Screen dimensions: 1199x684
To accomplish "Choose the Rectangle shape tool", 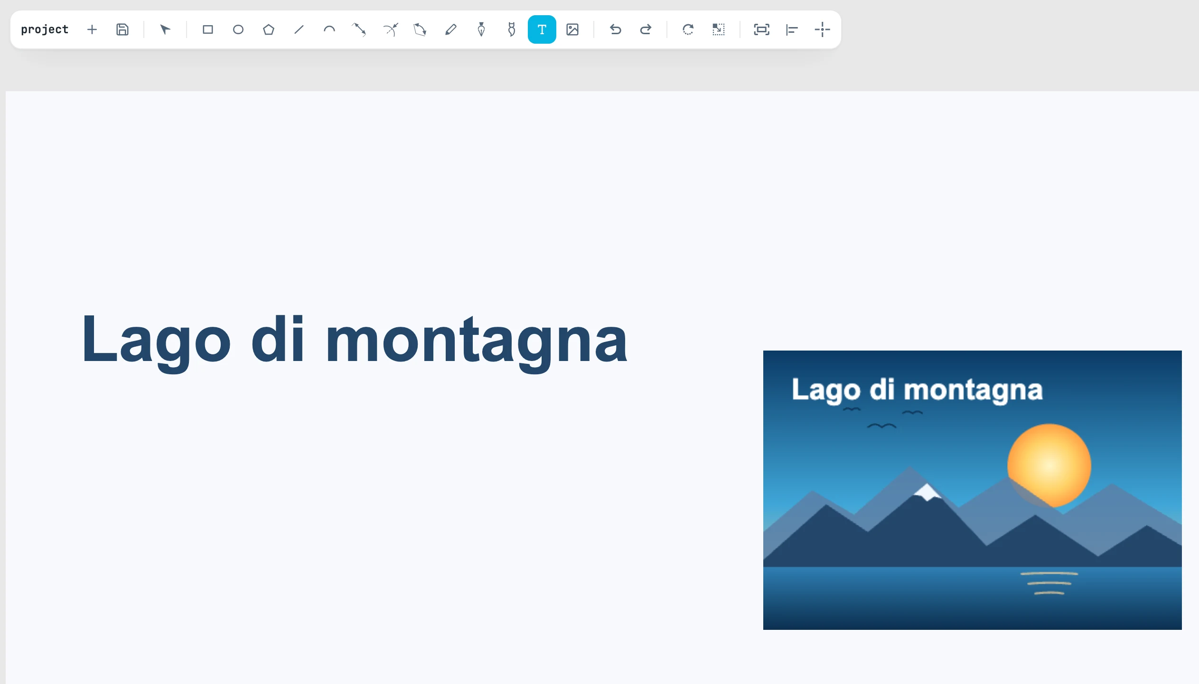I will click(208, 29).
